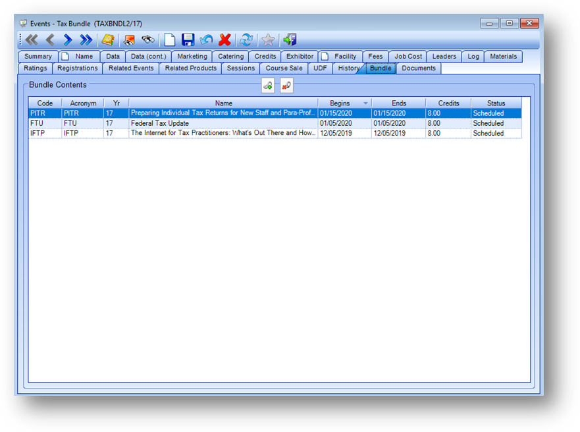Viewport: 580px width, 432px height.
Task: Click the 01/05/2020 Ends date cell
Action: point(399,123)
